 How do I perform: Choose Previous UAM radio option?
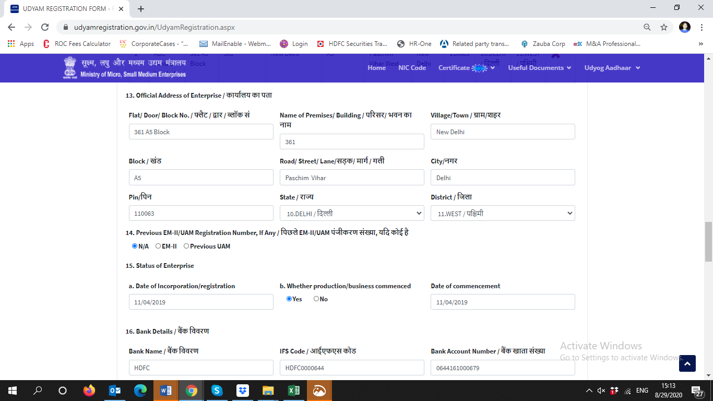(186, 246)
